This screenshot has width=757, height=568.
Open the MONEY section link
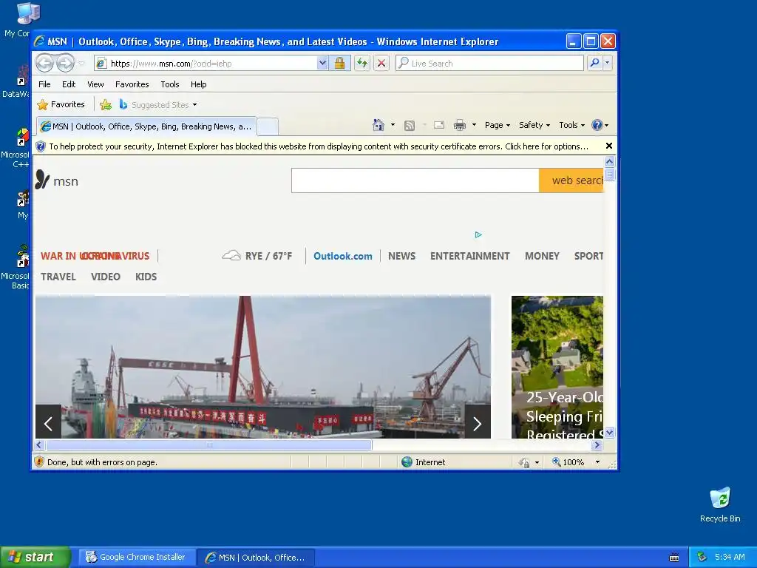click(x=542, y=256)
